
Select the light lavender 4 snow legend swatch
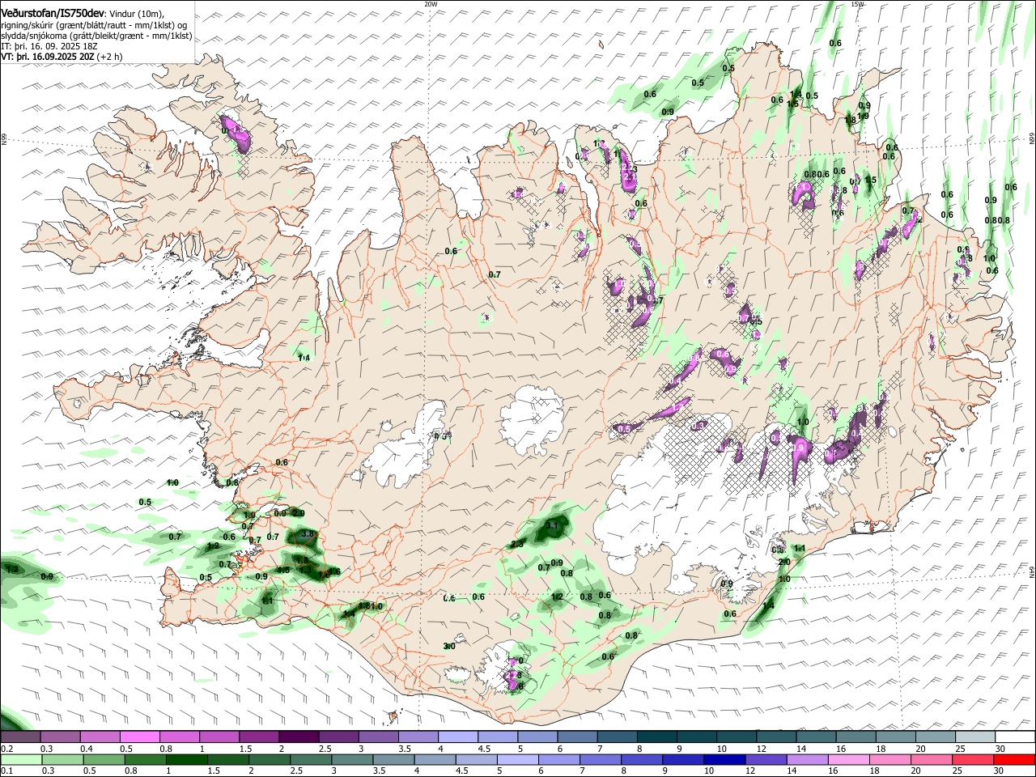pyautogui.click(x=457, y=737)
